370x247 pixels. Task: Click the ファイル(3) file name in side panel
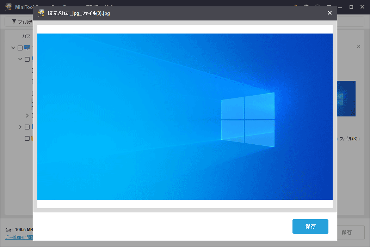coord(350,139)
